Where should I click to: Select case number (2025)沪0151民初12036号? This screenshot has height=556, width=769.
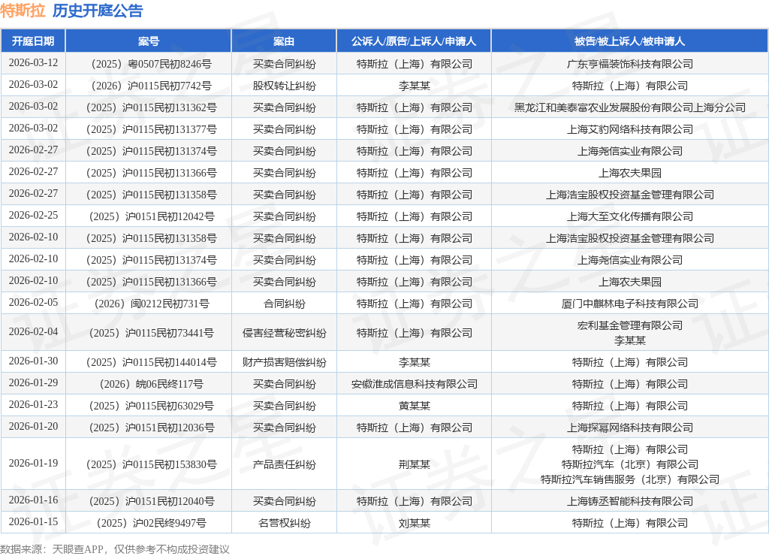(151, 428)
